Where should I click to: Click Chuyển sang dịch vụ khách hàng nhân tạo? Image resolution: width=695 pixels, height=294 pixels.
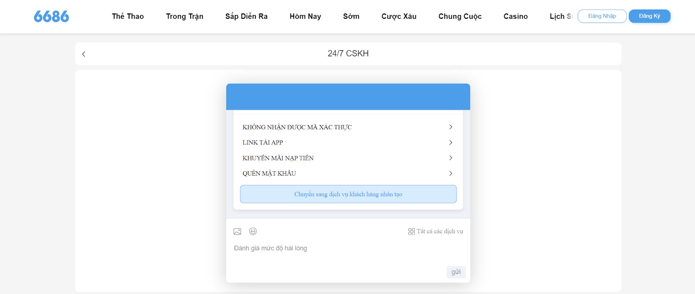[x=348, y=194]
